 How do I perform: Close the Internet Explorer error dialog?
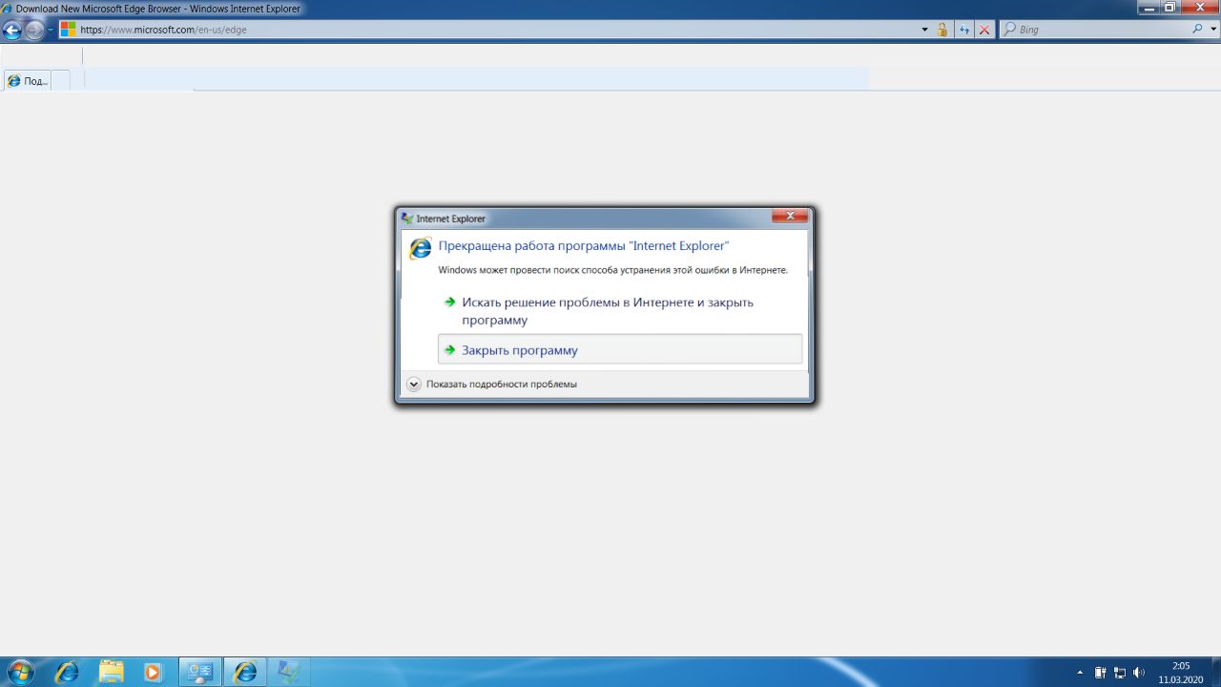(x=790, y=217)
